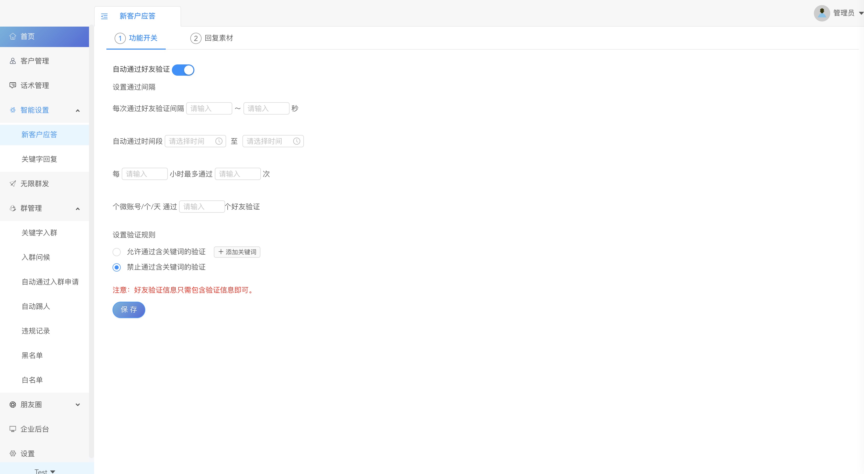The height and width of the screenshot is (474, 864).
Task: Click the administrator avatar picture
Action: point(822,13)
